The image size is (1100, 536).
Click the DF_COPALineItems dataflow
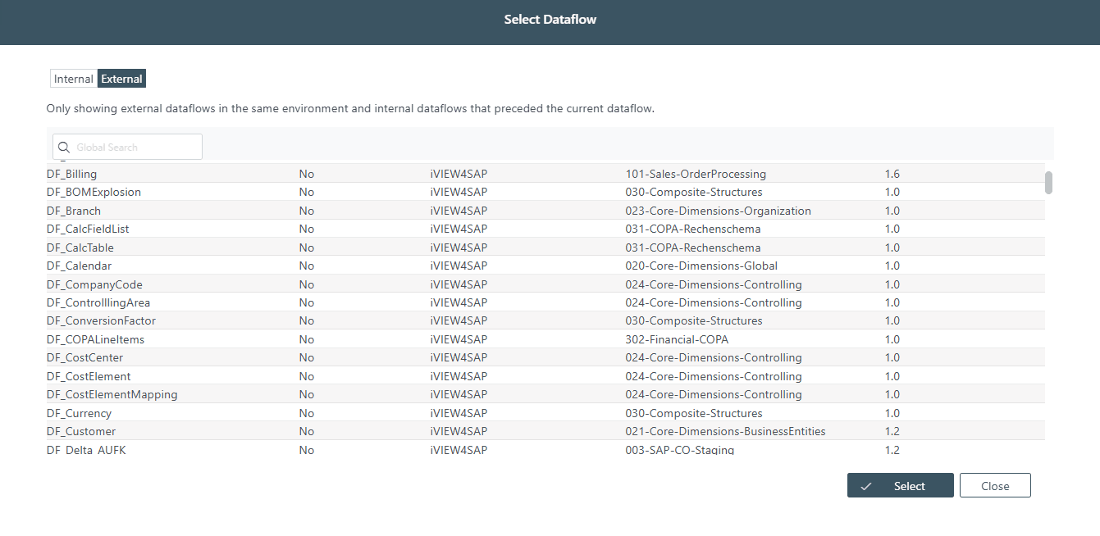(x=96, y=339)
